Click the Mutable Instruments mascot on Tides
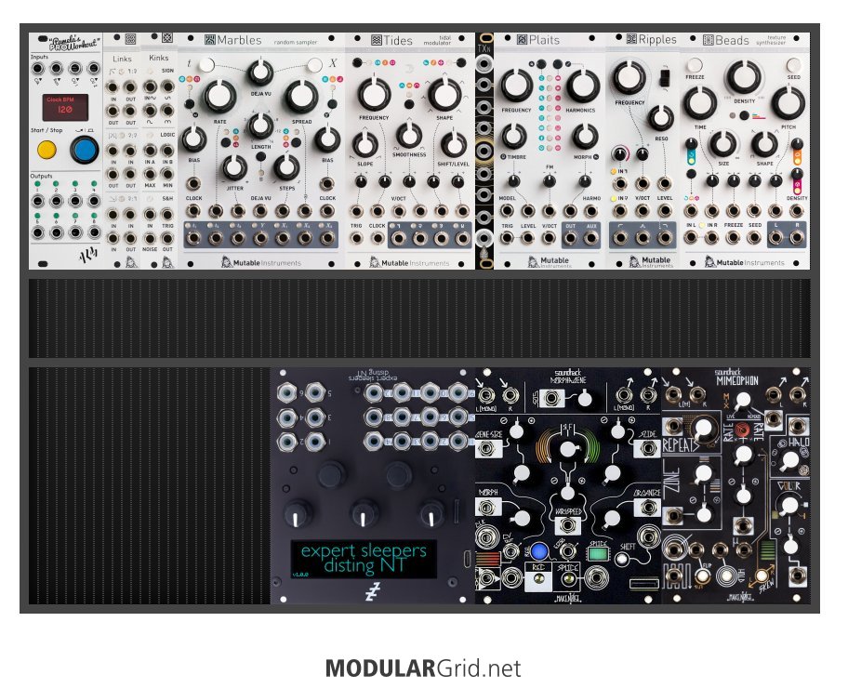 tap(375, 263)
